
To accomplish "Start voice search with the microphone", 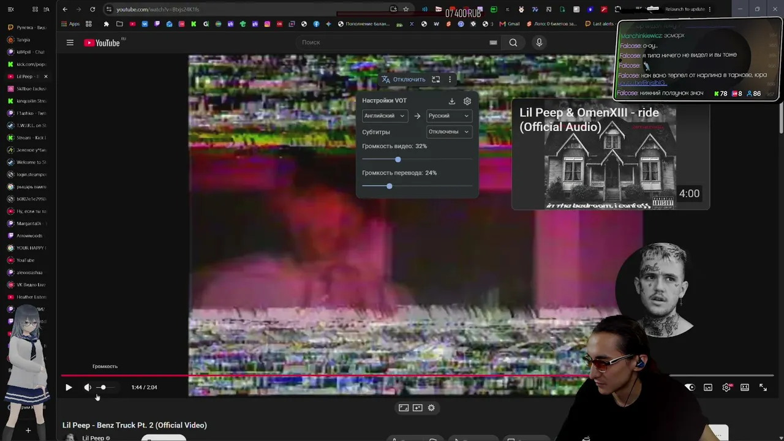I will (539, 42).
